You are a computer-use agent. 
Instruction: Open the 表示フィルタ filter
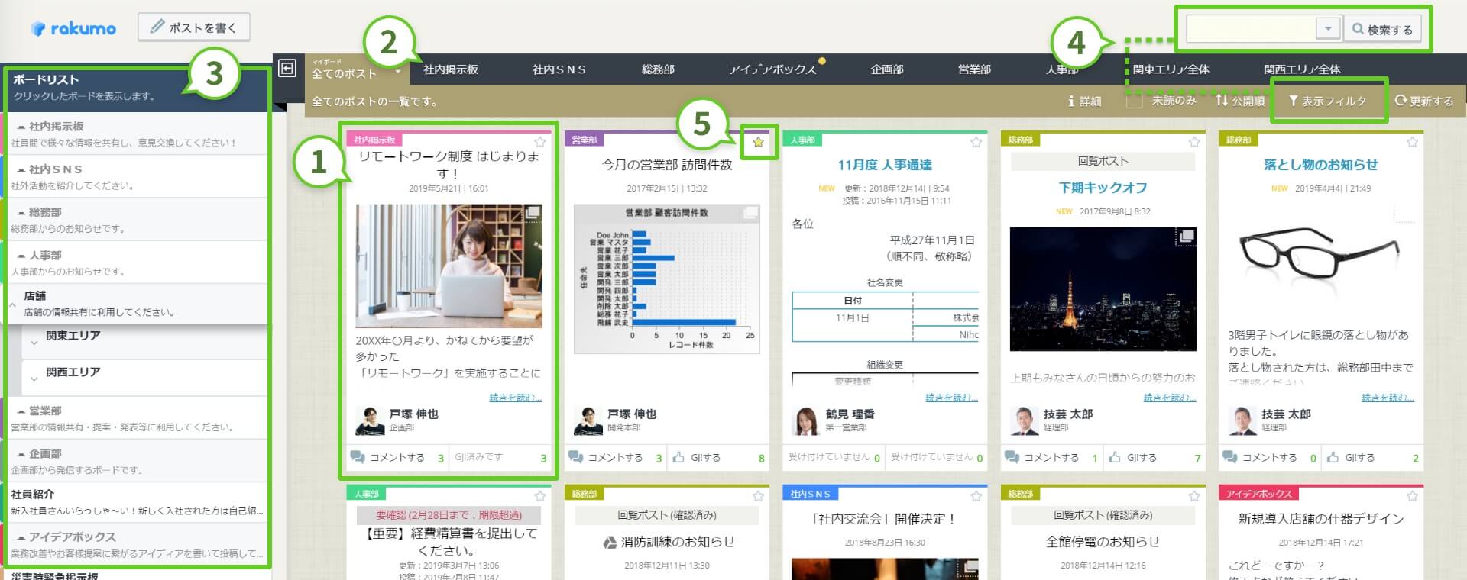(x=1327, y=101)
